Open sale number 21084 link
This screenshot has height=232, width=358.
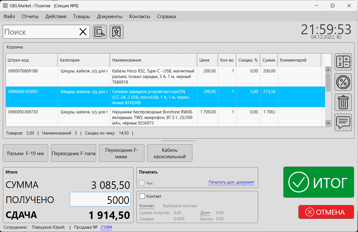click(106, 227)
